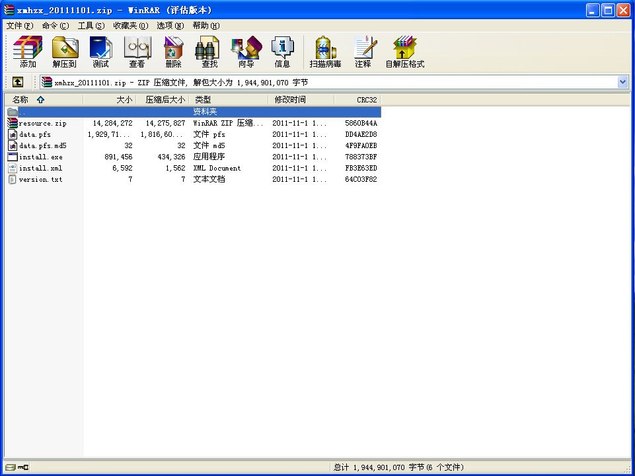Select the resource.zip file entry
Viewport: 635px width, 476px height.
point(42,124)
